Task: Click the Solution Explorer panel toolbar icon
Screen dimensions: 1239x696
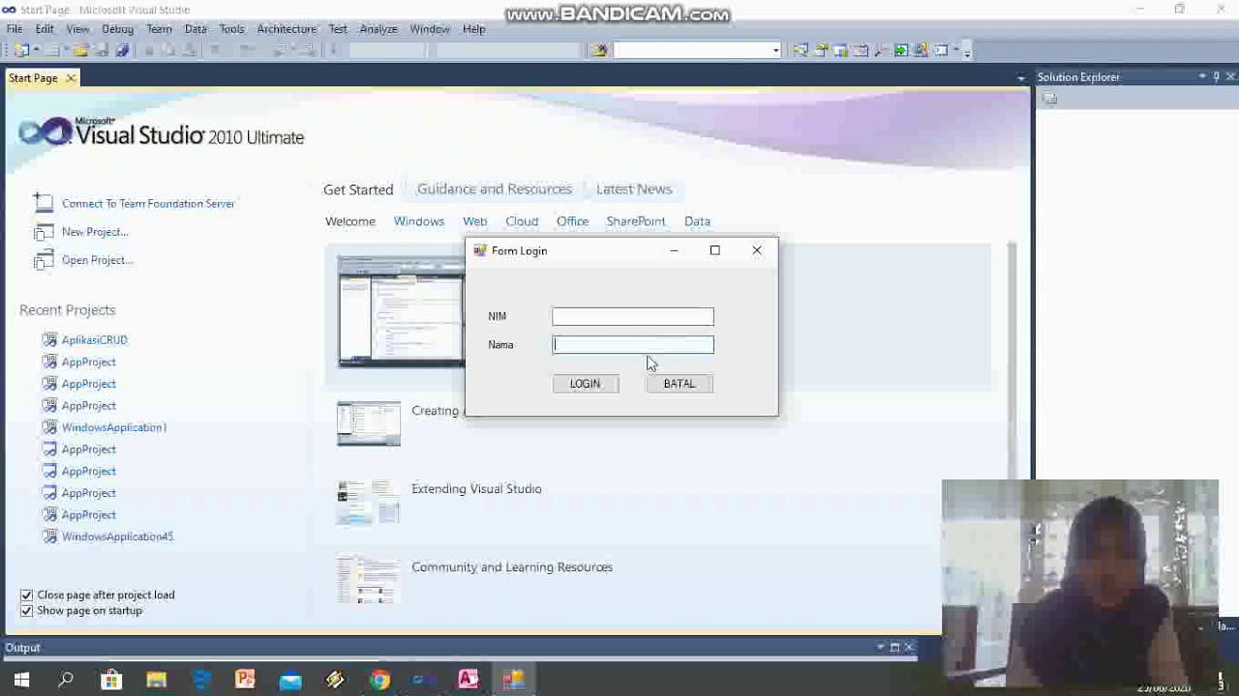Action: coord(1049,99)
